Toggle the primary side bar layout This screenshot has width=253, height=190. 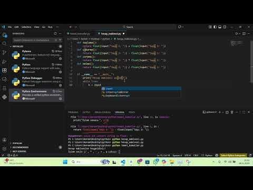(215, 27)
